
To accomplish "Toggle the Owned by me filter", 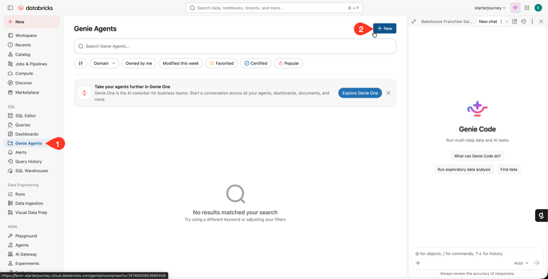I will 139,63.
